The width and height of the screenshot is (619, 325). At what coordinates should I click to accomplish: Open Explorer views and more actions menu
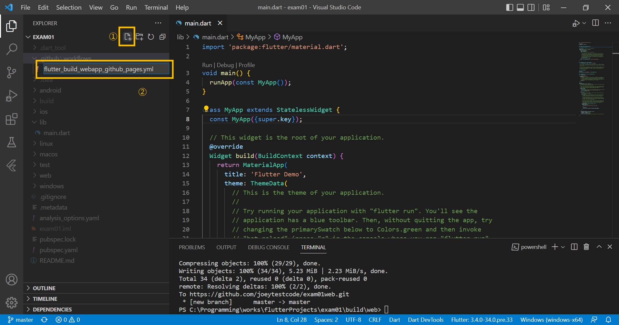point(158,23)
